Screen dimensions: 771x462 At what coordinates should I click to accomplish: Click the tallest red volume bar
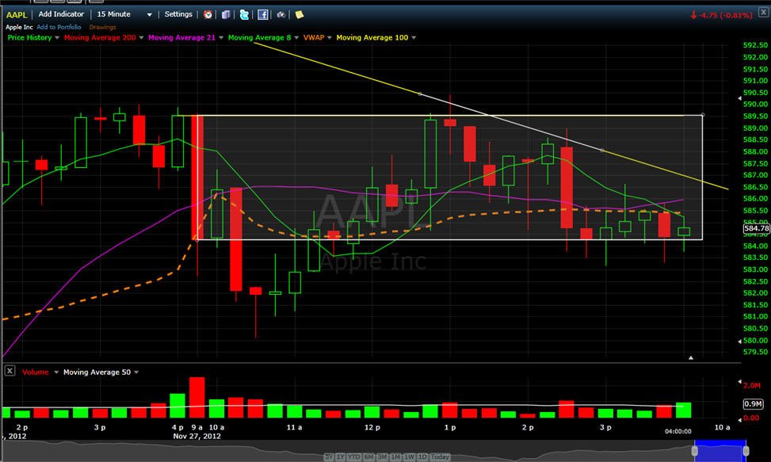[197, 398]
